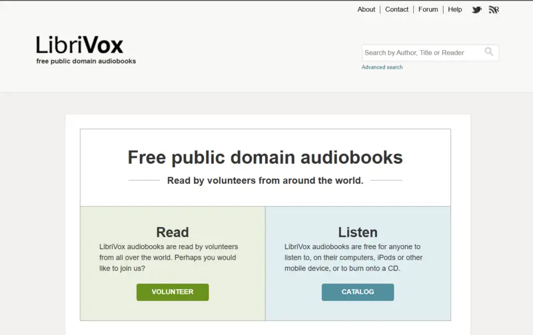The height and width of the screenshot is (335, 533).
Task: Follow the Advanced search link
Action: point(382,67)
